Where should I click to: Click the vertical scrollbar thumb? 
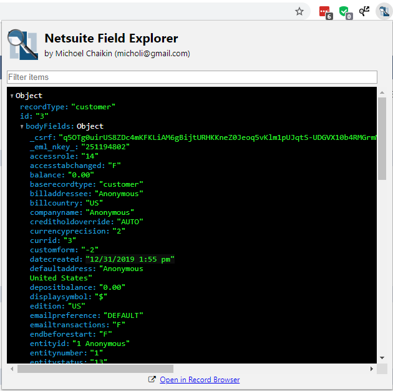click(x=382, y=137)
